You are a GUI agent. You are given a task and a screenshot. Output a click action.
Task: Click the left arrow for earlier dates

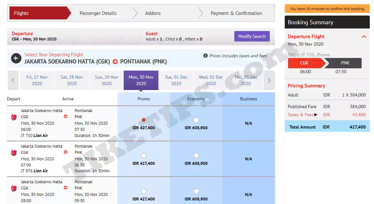(13, 80)
